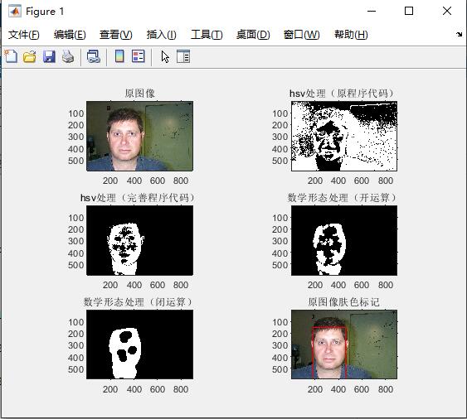This screenshot has height=419, width=467.
Task: Open the 插入(I) menu
Action: 161,35
